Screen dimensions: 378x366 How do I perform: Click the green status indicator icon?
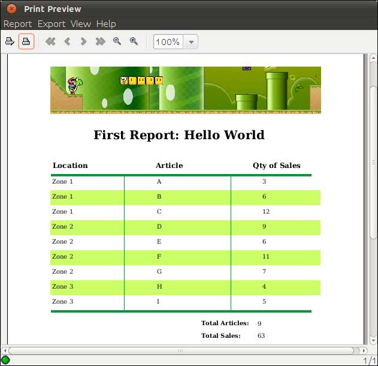[x=5, y=360]
